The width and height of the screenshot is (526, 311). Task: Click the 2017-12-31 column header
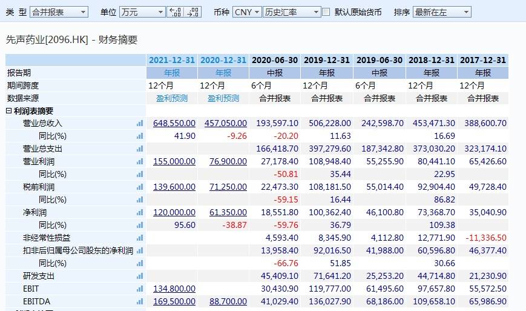pyautogui.click(x=483, y=60)
